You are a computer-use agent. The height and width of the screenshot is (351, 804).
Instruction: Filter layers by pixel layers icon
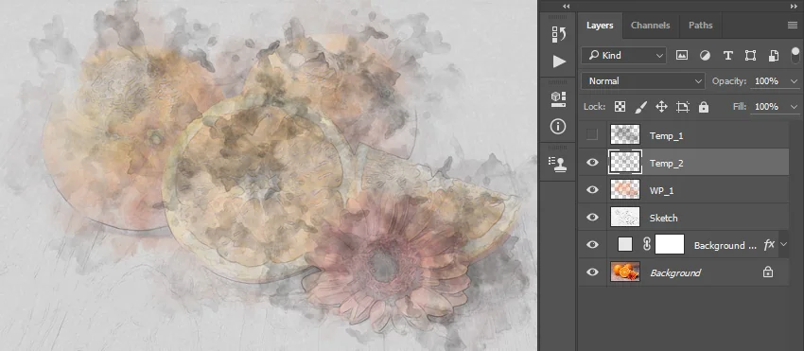[x=681, y=56]
